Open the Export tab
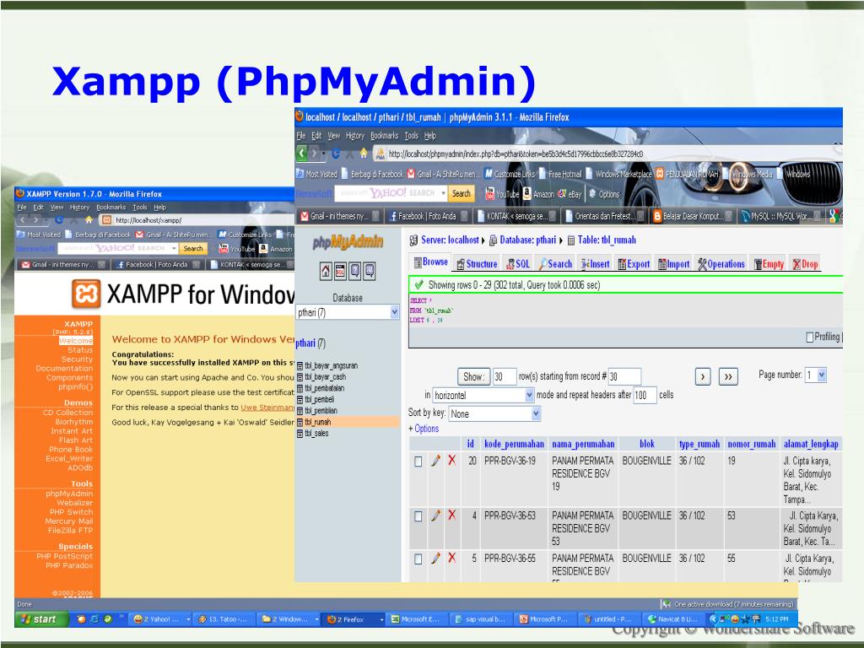This screenshot has height=648, width=864. tap(634, 264)
